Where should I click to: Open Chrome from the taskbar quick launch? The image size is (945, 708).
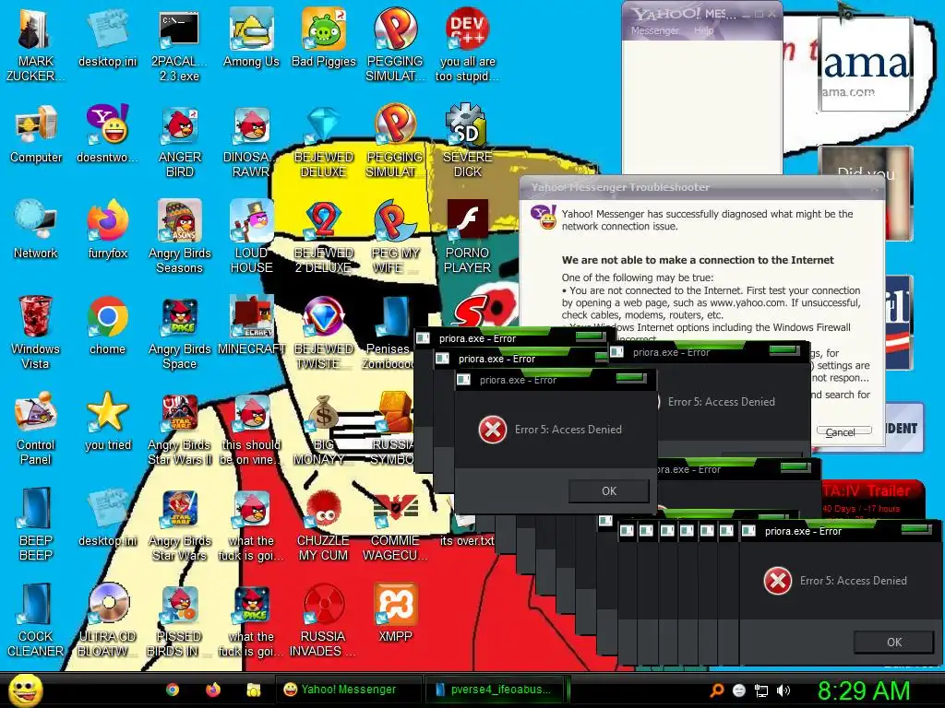pos(173,690)
